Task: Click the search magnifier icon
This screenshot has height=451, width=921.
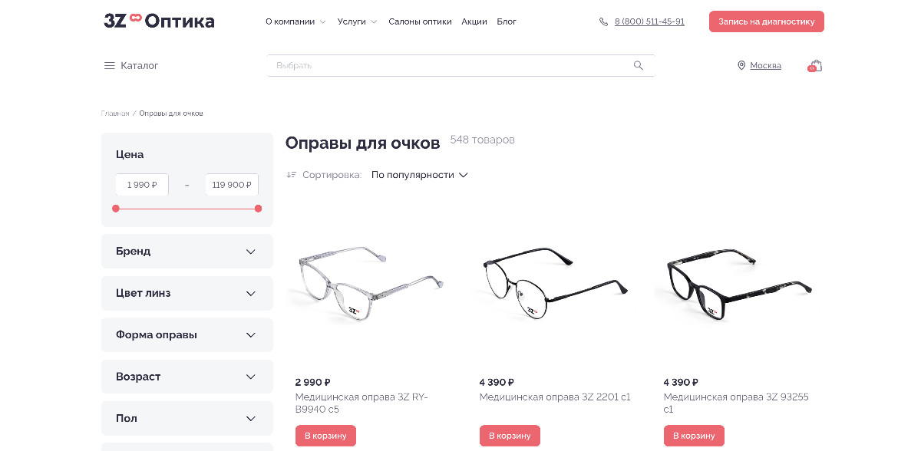Action: pyautogui.click(x=639, y=66)
